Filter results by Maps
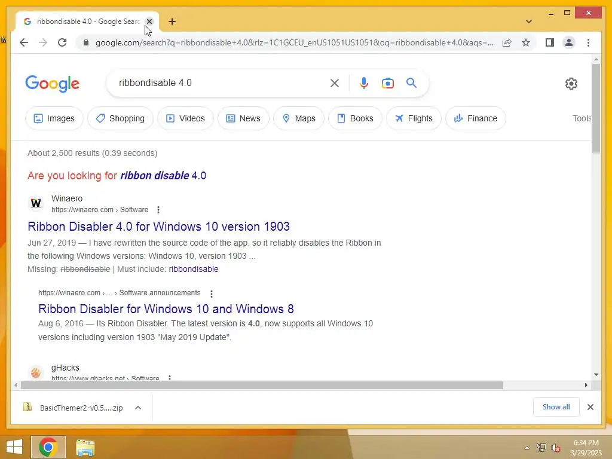Image resolution: width=612 pixels, height=459 pixels. pos(299,118)
